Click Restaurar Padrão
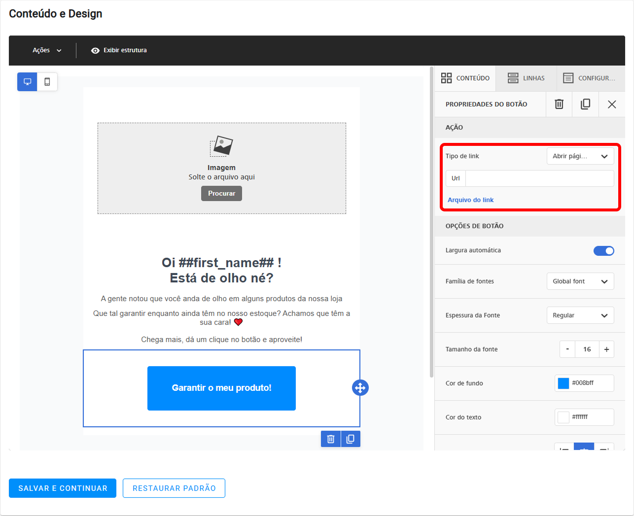 point(174,488)
